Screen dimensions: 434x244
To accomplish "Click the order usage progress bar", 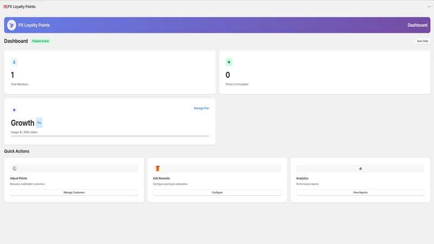I will pos(110,136).
